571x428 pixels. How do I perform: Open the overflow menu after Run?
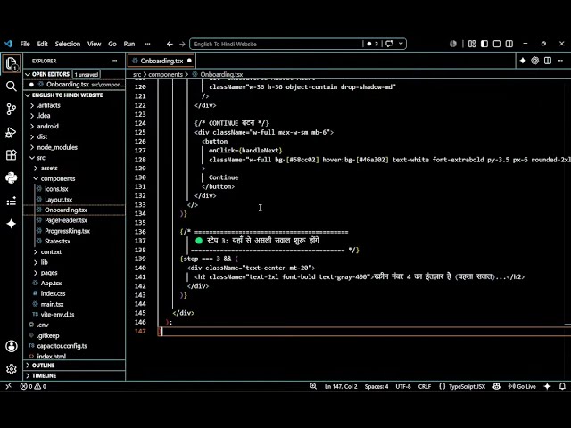pyautogui.click(x=147, y=44)
